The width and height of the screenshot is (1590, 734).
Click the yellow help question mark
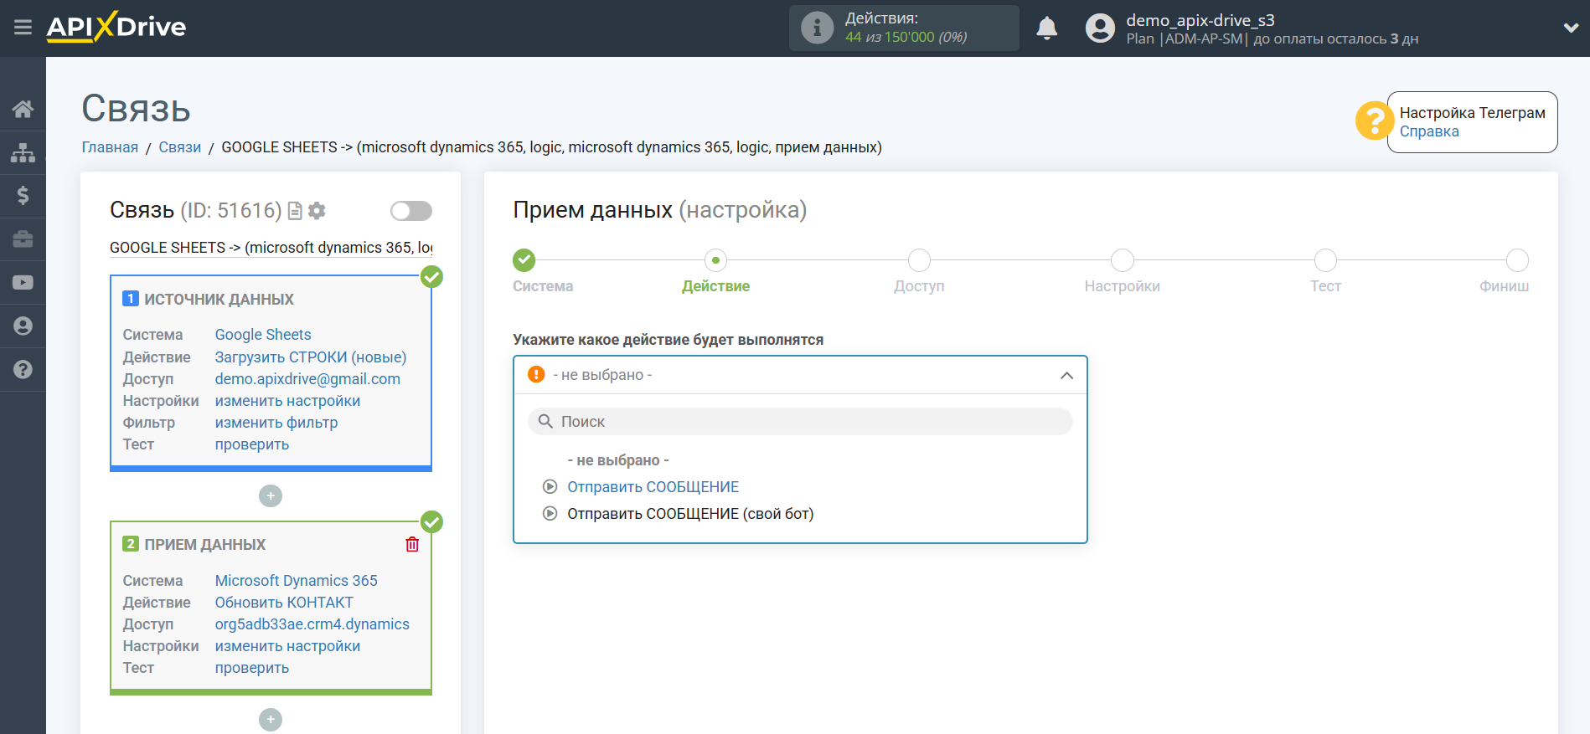pos(1374,121)
